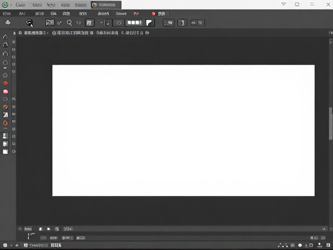Select the white diagonal-arrow square in left sidebar
This screenshot has width=333, height=250.
(5, 115)
